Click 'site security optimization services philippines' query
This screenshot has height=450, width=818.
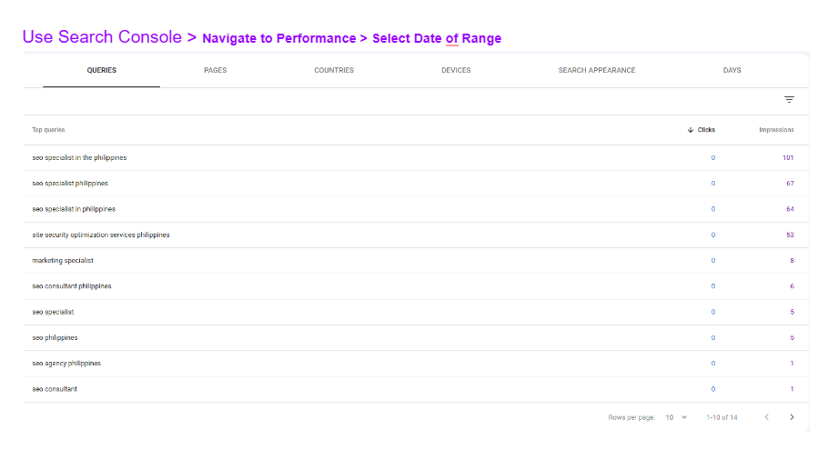click(101, 235)
